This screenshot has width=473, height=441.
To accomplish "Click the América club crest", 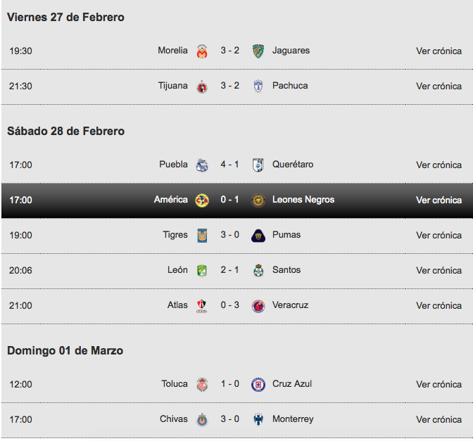I will coord(202,200).
